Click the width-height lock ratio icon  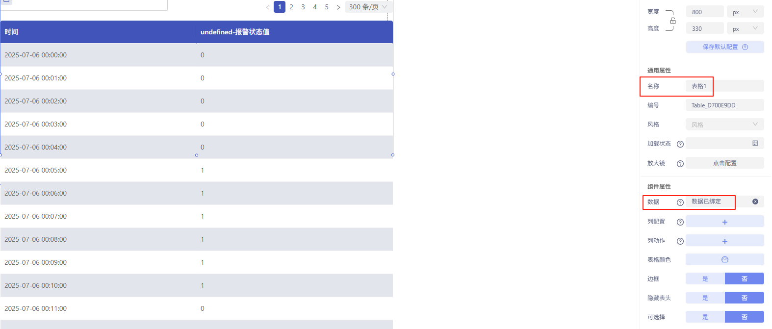tap(673, 21)
